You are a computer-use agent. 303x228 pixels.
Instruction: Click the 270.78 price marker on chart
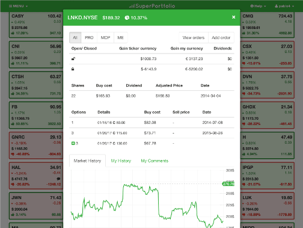tap(228, 184)
